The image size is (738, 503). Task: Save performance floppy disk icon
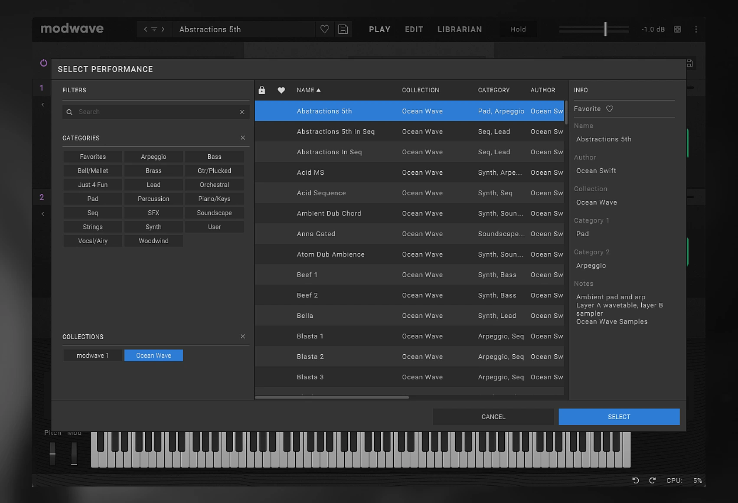[343, 29]
